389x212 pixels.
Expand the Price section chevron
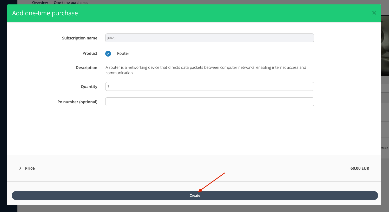(x=20, y=168)
